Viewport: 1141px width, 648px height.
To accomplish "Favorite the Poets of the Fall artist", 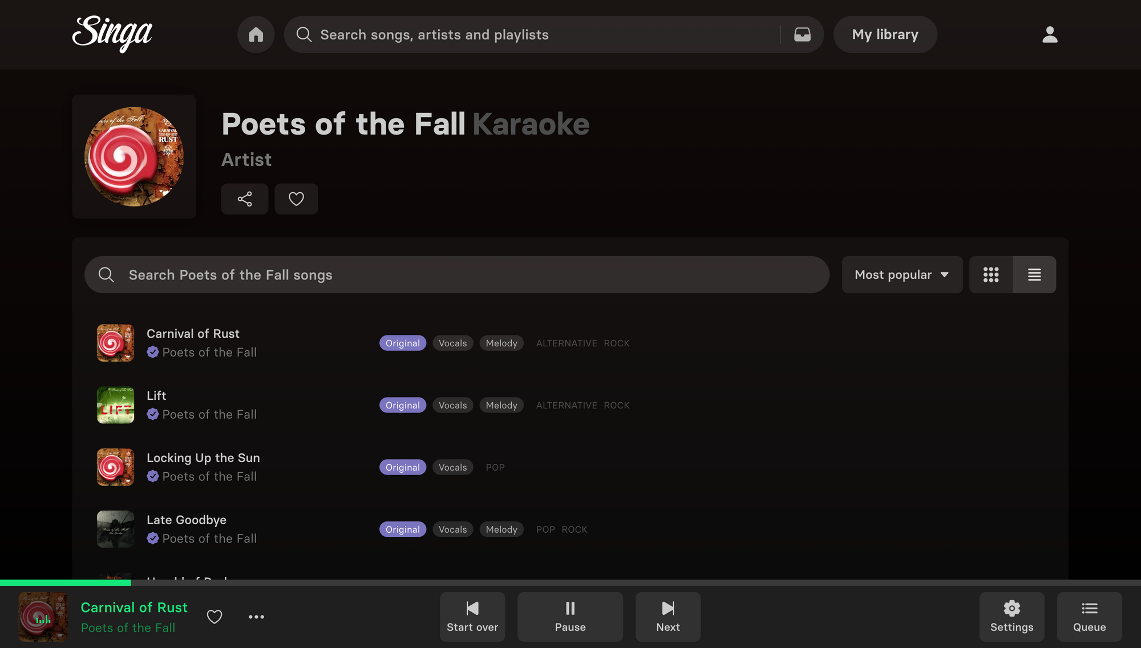I will tap(296, 199).
